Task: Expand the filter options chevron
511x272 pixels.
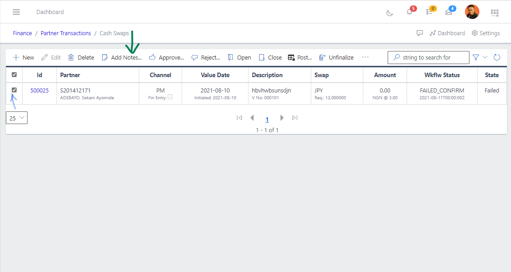Action: (485, 57)
